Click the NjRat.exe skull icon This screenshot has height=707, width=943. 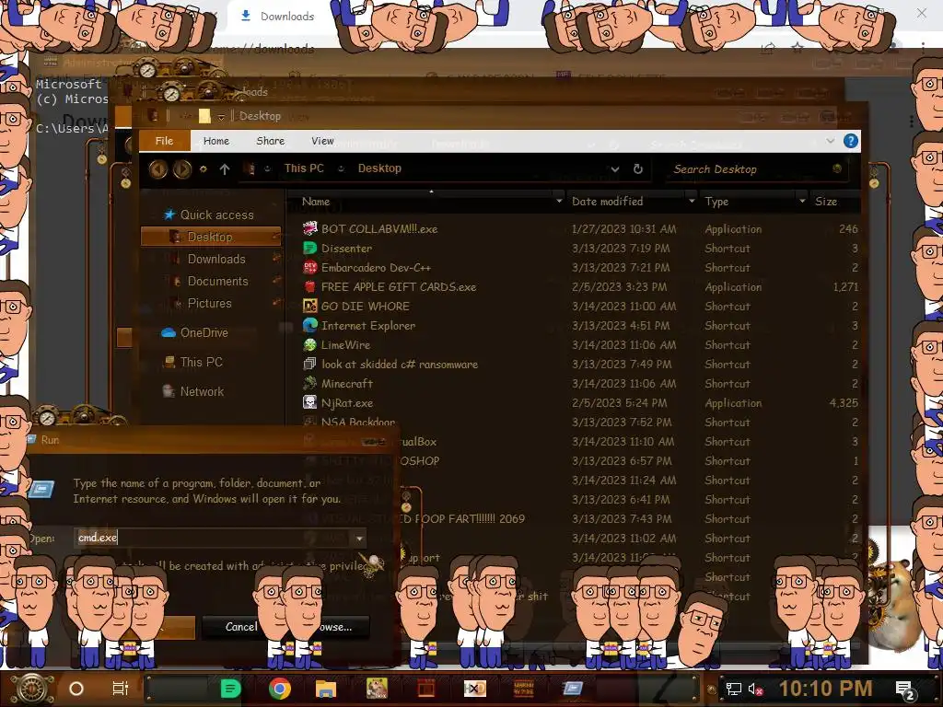[309, 402]
